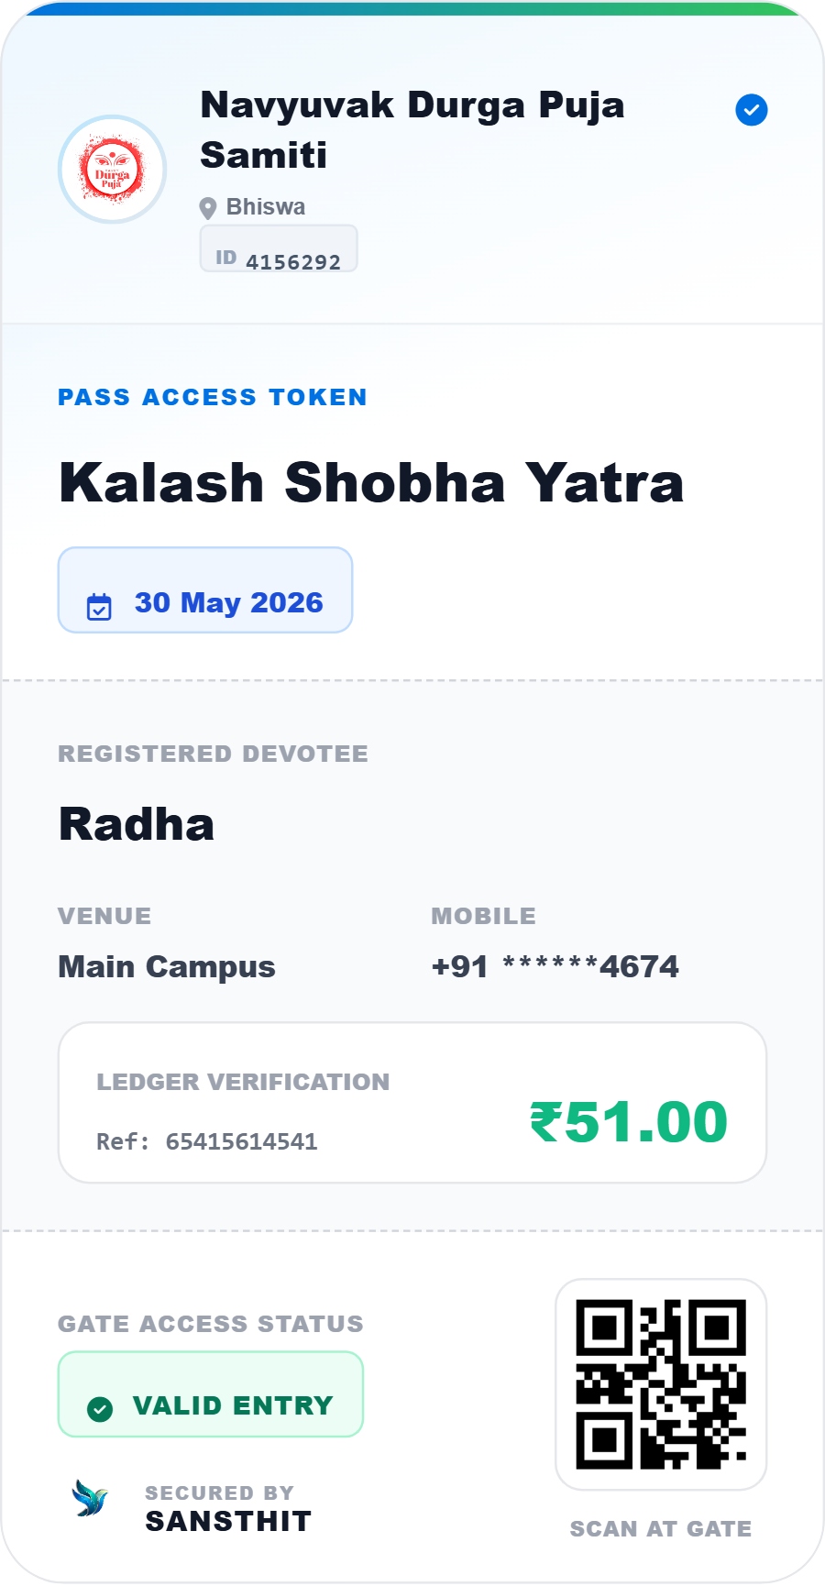This screenshot has height=1586, width=825.
Task: Click the SCAN AT GATE caption
Action: (661, 1528)
